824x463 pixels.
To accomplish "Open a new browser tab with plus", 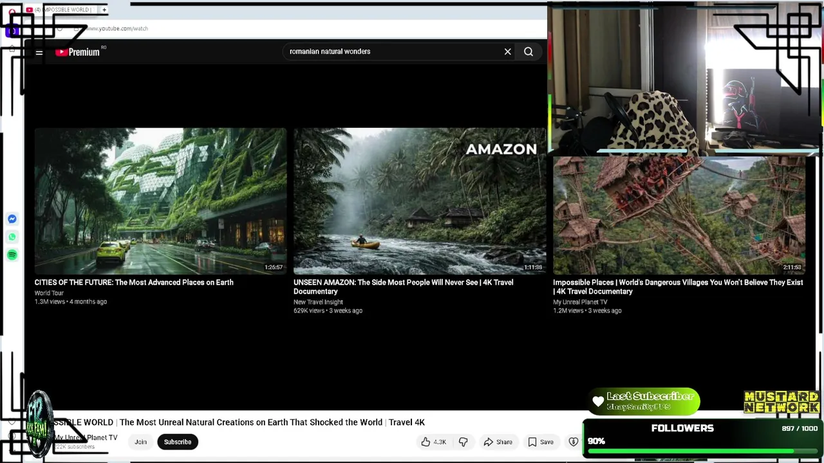I will click(104, 10).
